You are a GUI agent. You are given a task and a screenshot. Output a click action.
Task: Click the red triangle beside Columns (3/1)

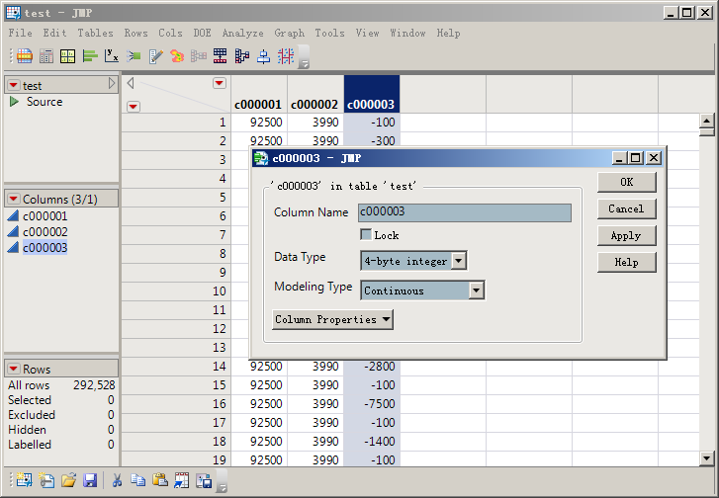pyautogui.click(x=14, y=199)
